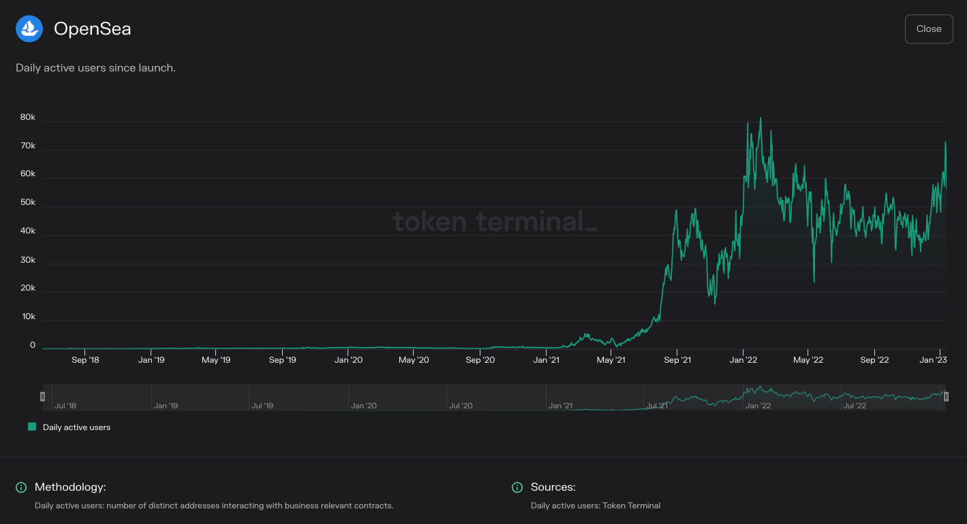Click the green legend square icon
This screenshot has height=524, width=967.
point(31,427)
